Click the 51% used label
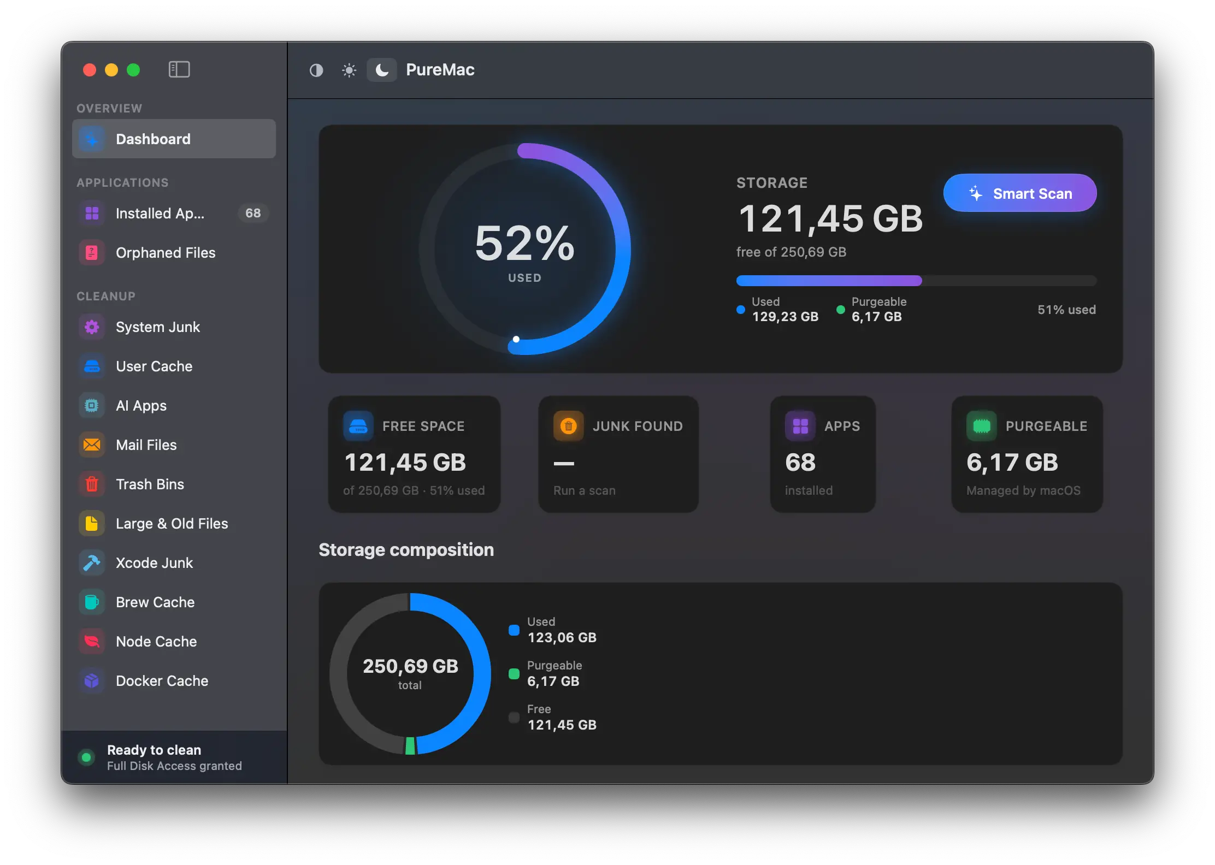 1066,310
